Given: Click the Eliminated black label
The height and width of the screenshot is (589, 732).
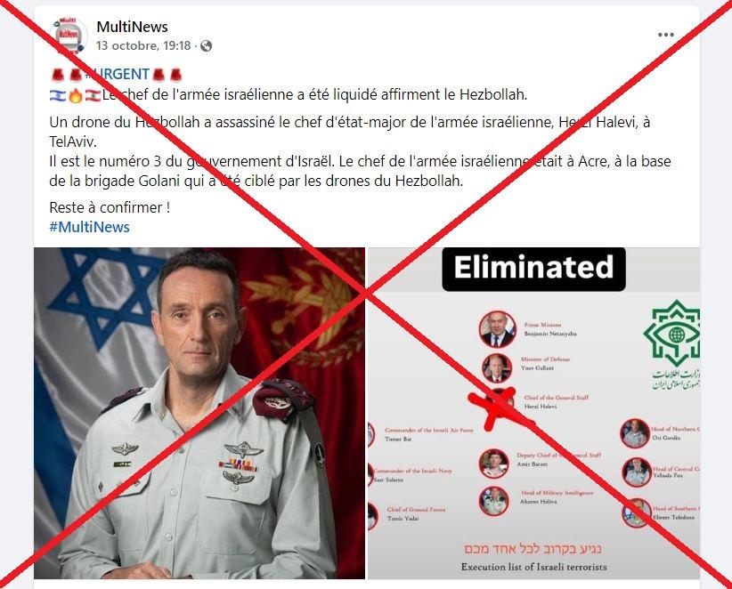Looking at the screenshot, I should click(533, 269).
